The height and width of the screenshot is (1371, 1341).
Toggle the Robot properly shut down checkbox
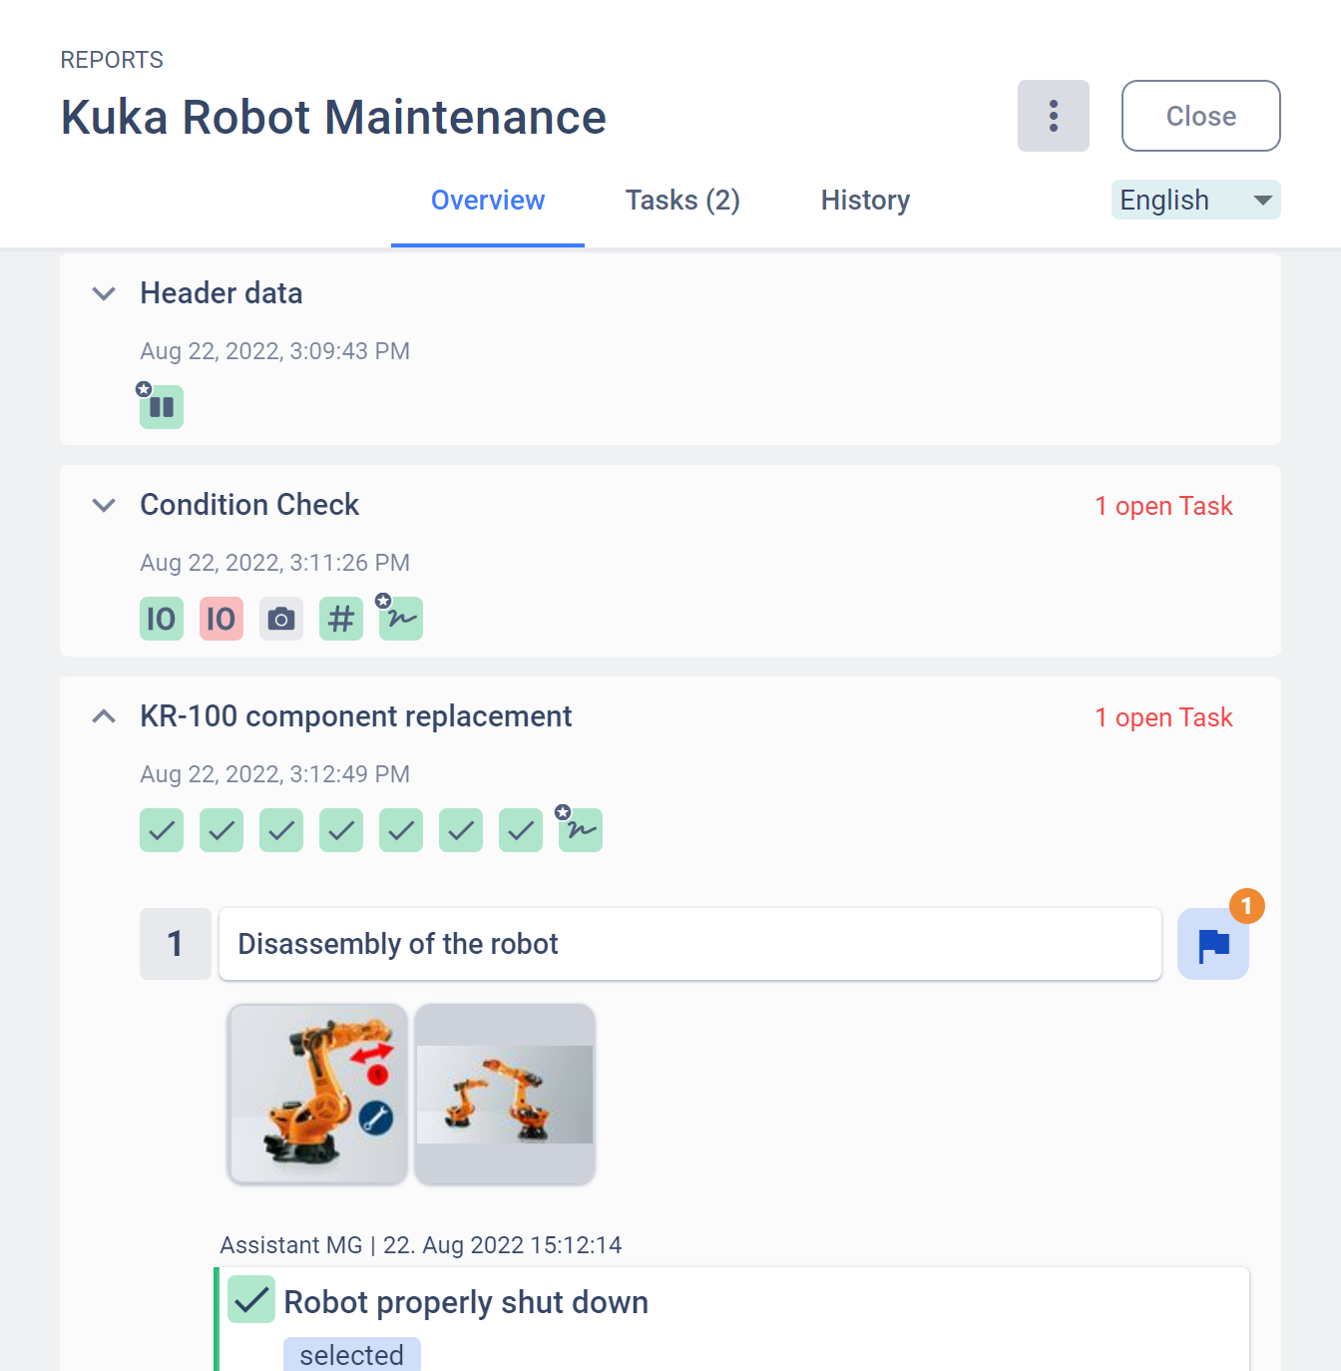coord(251,1299)
